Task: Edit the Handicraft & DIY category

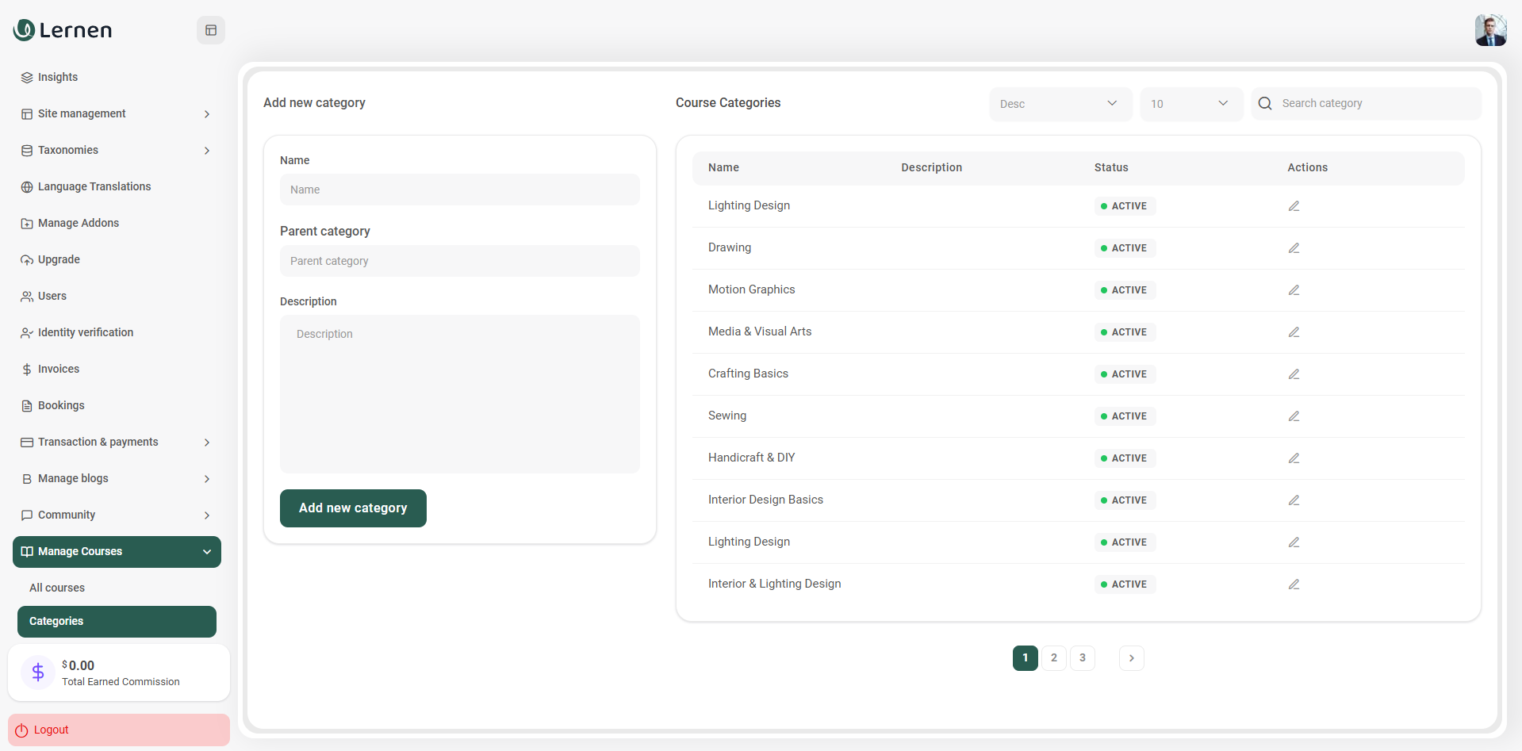Action: 1294,458
